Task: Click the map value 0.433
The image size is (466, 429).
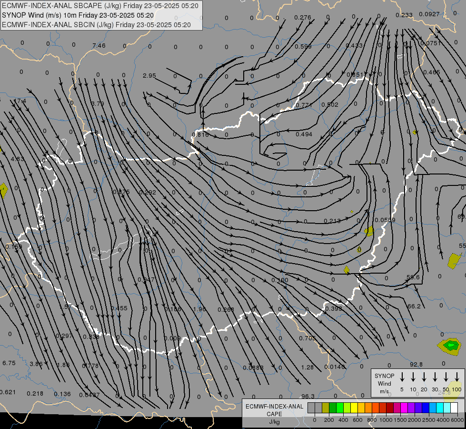Action: click(x=354, y=46)
